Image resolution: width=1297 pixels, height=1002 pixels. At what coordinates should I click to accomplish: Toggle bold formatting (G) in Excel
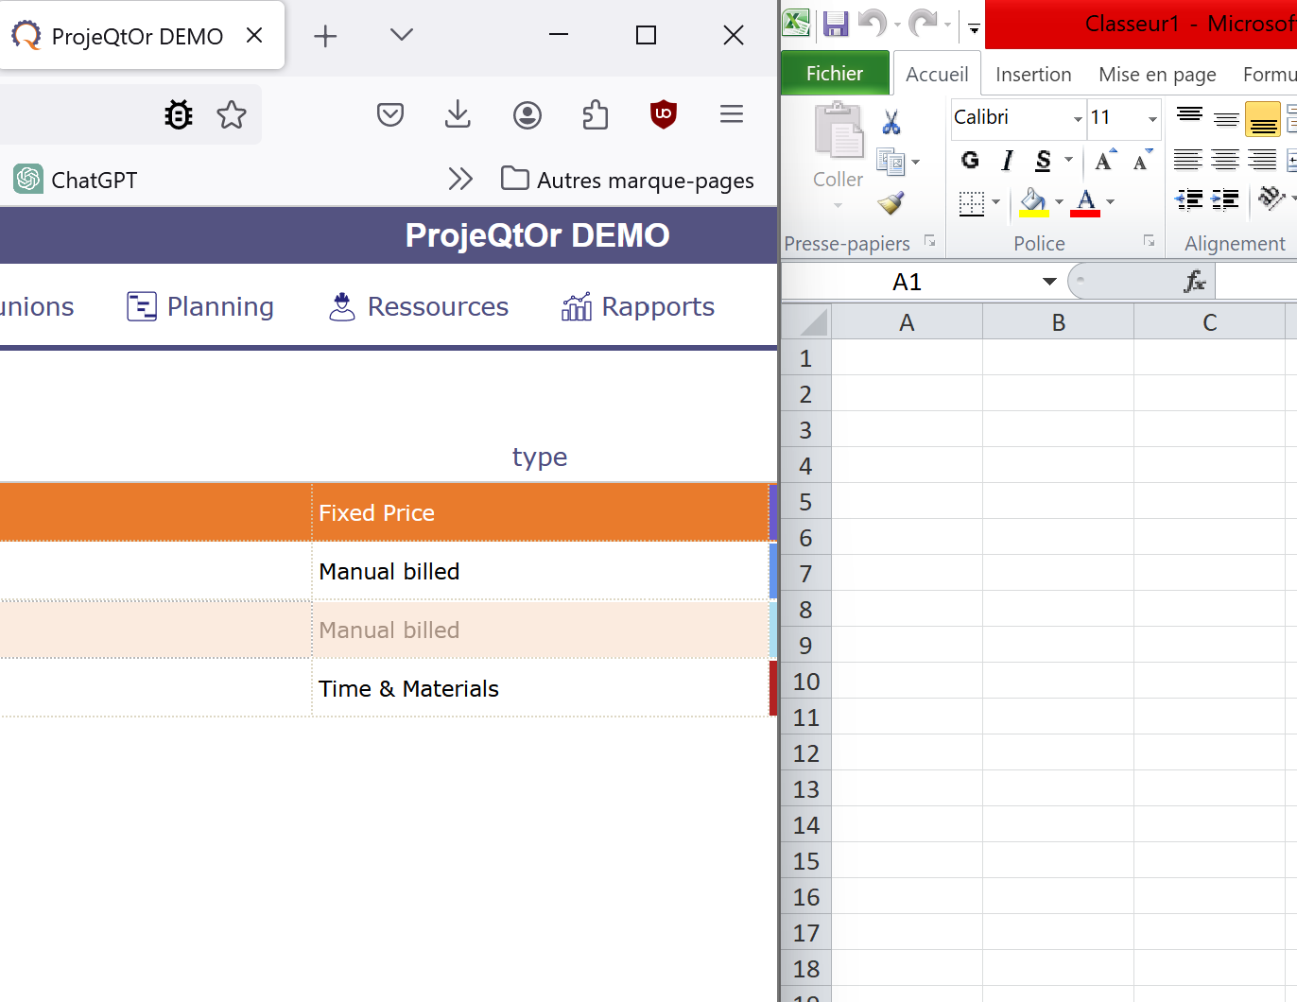(970, 161)
